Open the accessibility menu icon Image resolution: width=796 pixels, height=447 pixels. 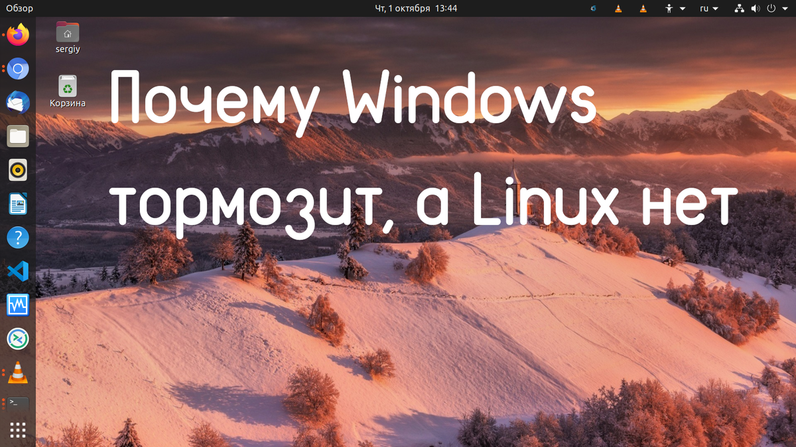(x=669, y=9)
